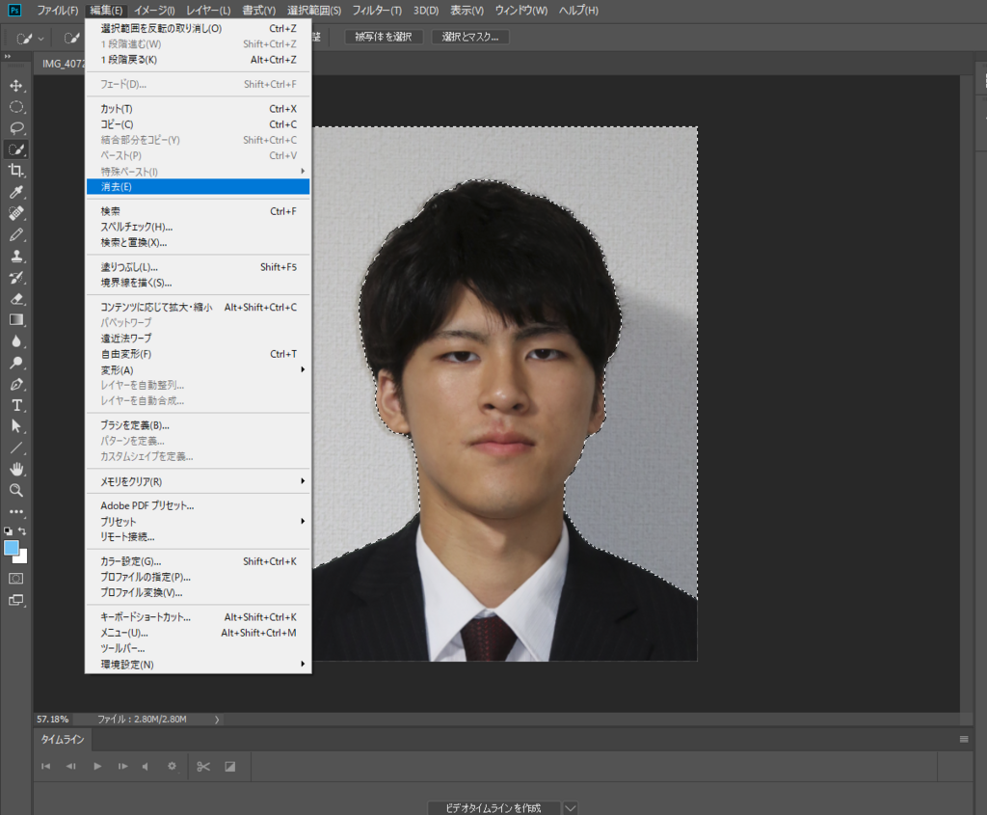Viewport: 987px width, 815px height.
Task: Select the Eyedropper tool
Action: point(16,192)
